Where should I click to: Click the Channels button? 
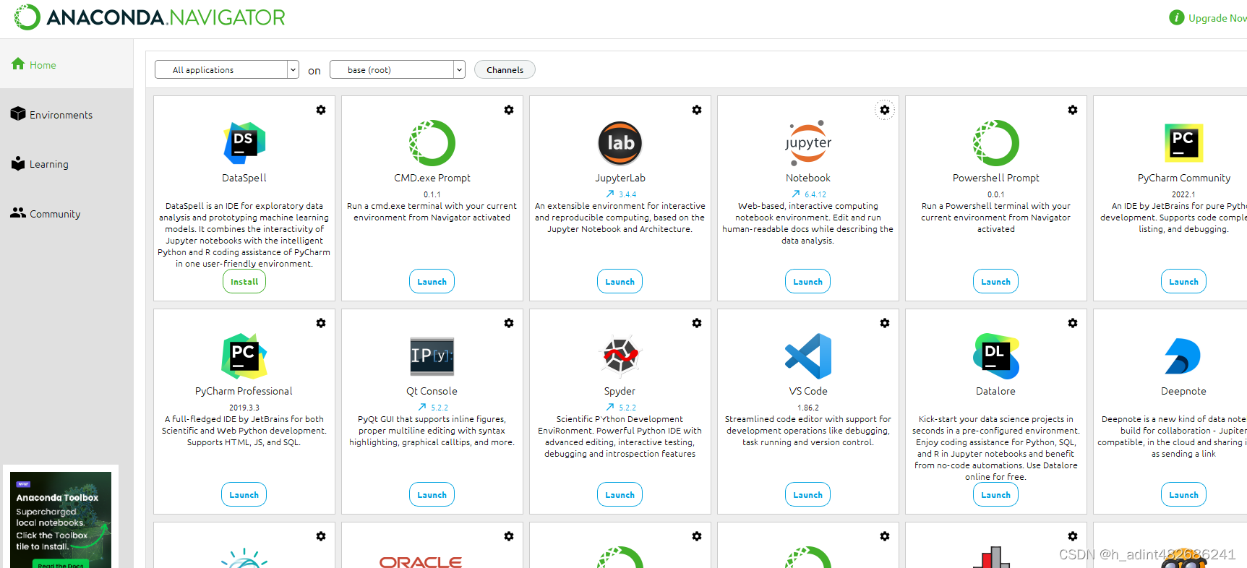pos(505,69)
